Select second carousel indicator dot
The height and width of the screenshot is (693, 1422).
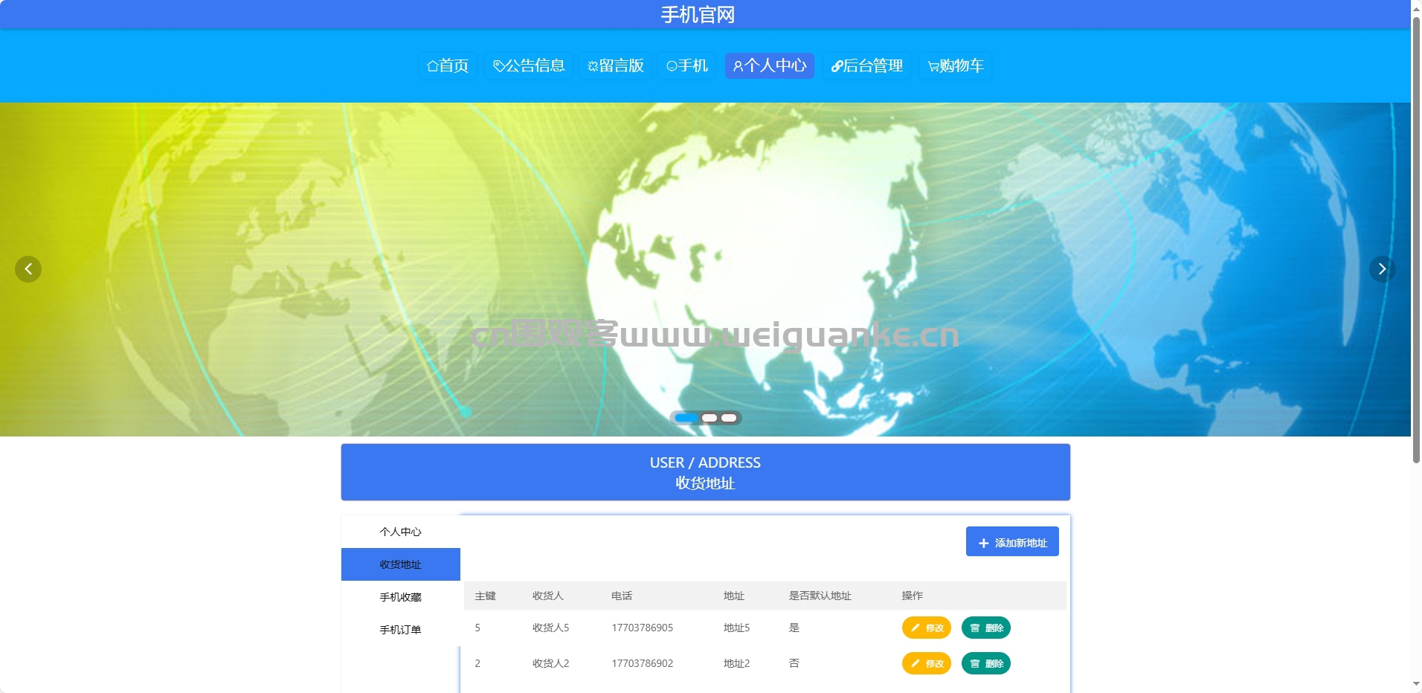pyautogui.click(x=710, y=418)
